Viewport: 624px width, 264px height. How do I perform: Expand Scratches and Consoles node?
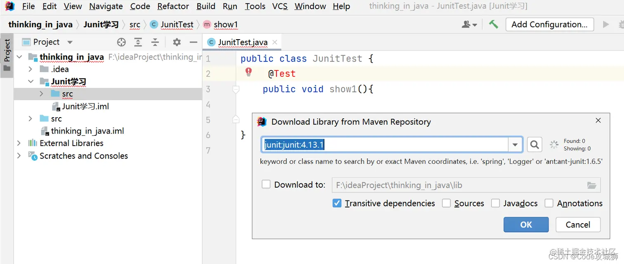tap(19, 156)
